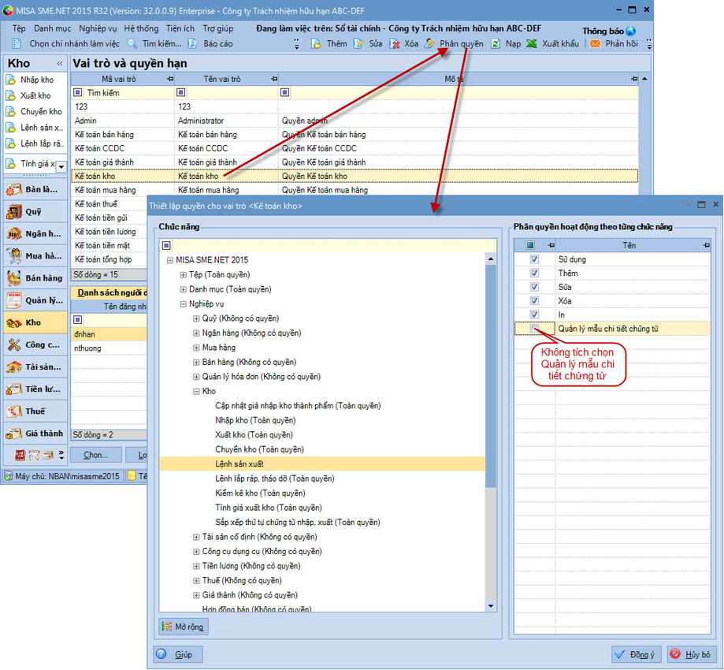The width and height of the screenshot is (724, 670).
Task: Open the Ngân hàng module in sidebar
Action: tap(35, 234)
